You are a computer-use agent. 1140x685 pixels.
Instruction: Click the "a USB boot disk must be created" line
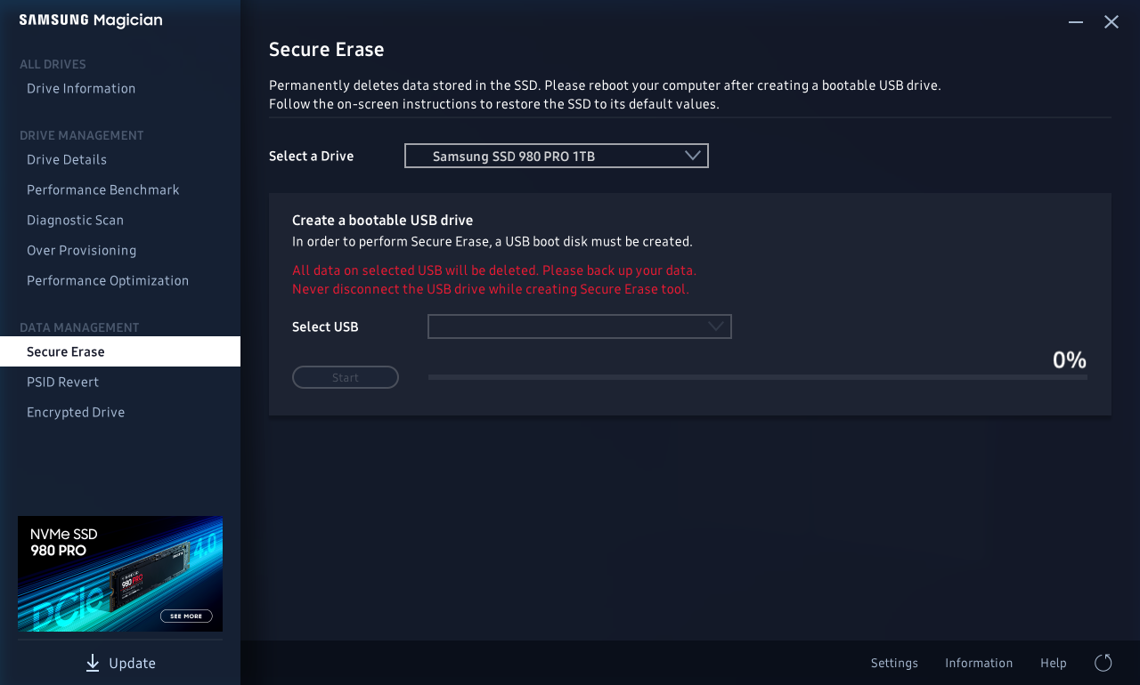coord(493,241)
